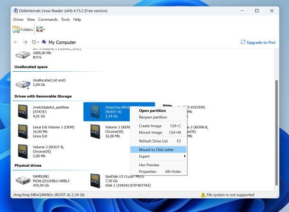Click the '476,94 Gb' SAMSUNG drive size
This screenshot has height=212, width=289.
click(x=41, y=186)
